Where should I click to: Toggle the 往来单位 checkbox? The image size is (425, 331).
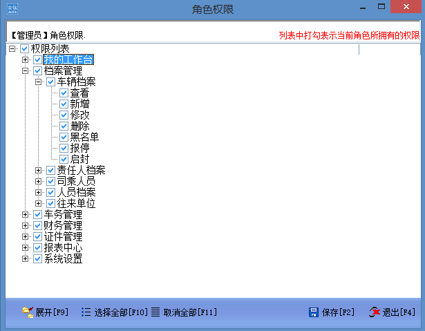click(50, 203)
